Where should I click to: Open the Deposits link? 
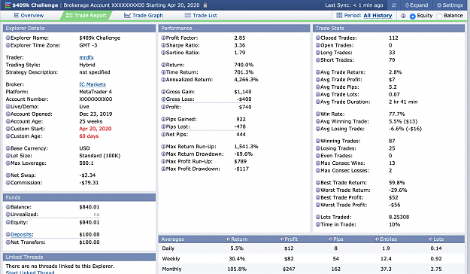21,234
